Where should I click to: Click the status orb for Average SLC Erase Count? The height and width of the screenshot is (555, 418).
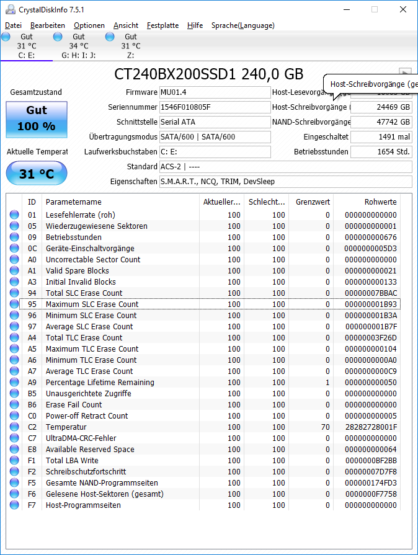coord(14,326)
